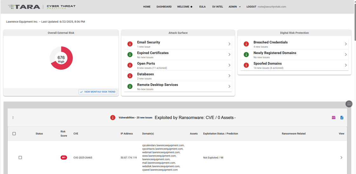356x174 pixels.
Task: Click the Status column header
Action: tap(39, 134)
